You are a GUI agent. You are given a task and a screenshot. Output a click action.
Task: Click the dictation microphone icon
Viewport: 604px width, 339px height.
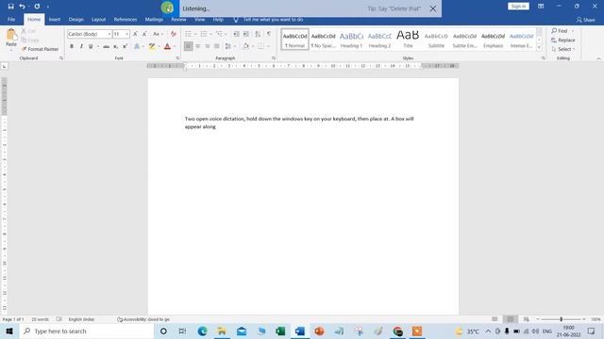click(x=167, y=8)
